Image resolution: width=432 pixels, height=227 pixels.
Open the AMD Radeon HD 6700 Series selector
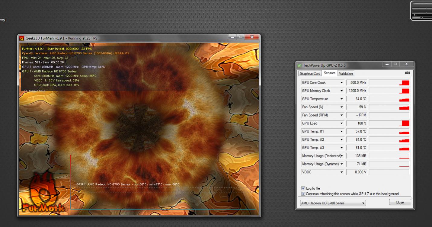coord(333,203)
